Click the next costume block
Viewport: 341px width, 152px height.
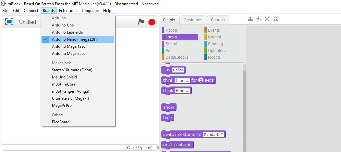point(177,145)
